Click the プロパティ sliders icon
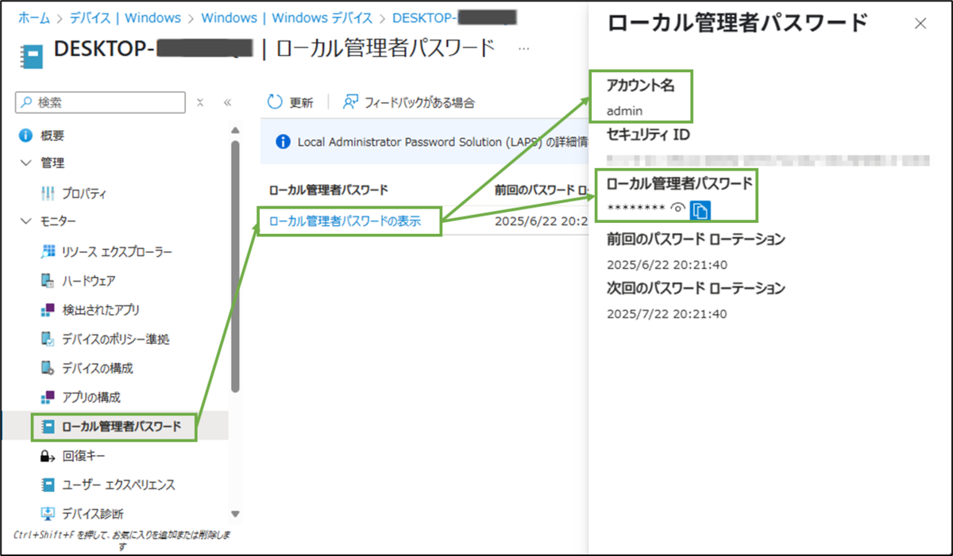Image resolution: width=953 pixels, height=556 pixels. 47,194
